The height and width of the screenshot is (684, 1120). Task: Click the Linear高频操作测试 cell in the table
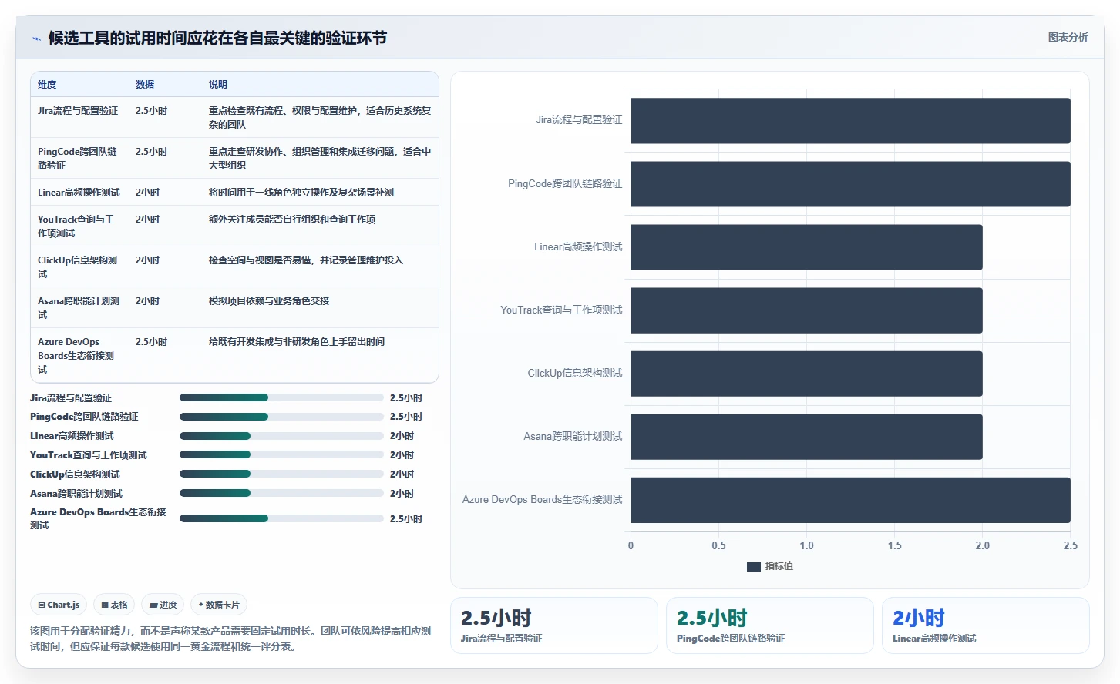point(79,193)
